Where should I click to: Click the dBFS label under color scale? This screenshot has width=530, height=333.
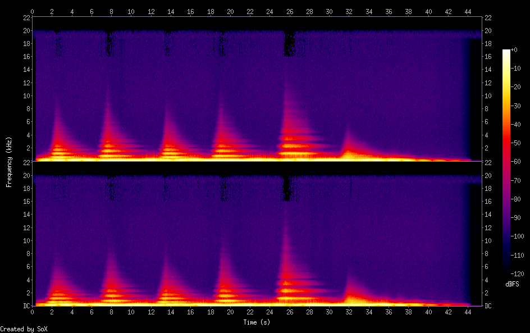pyautogui.click(x=512, y=285)
